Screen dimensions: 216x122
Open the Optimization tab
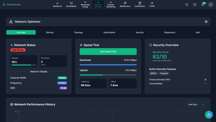109,32
